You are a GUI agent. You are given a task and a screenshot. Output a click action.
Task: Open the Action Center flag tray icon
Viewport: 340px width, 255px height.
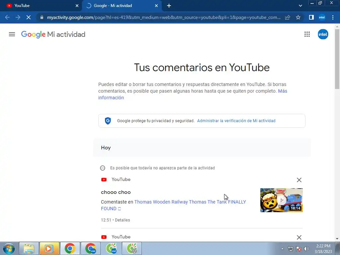(298, 249)
